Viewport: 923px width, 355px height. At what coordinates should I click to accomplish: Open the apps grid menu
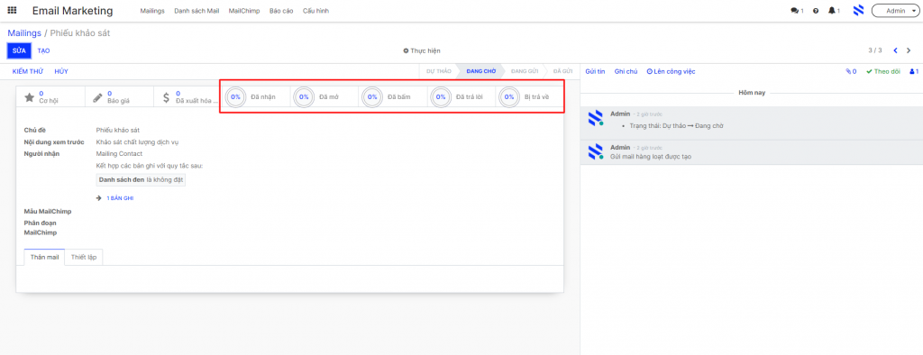point(12,11)
